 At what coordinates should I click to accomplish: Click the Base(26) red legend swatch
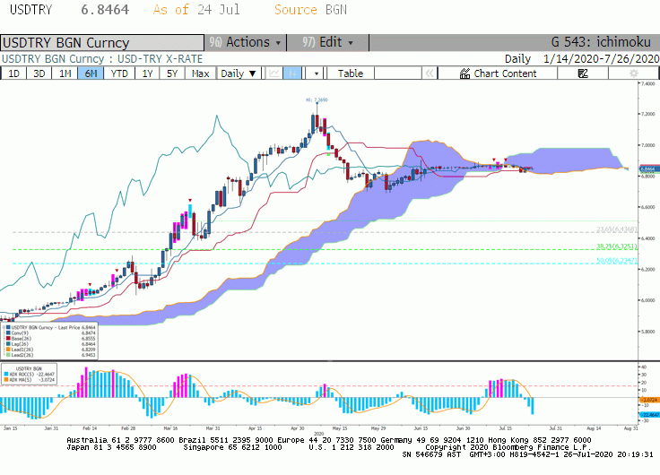[8, 338]
